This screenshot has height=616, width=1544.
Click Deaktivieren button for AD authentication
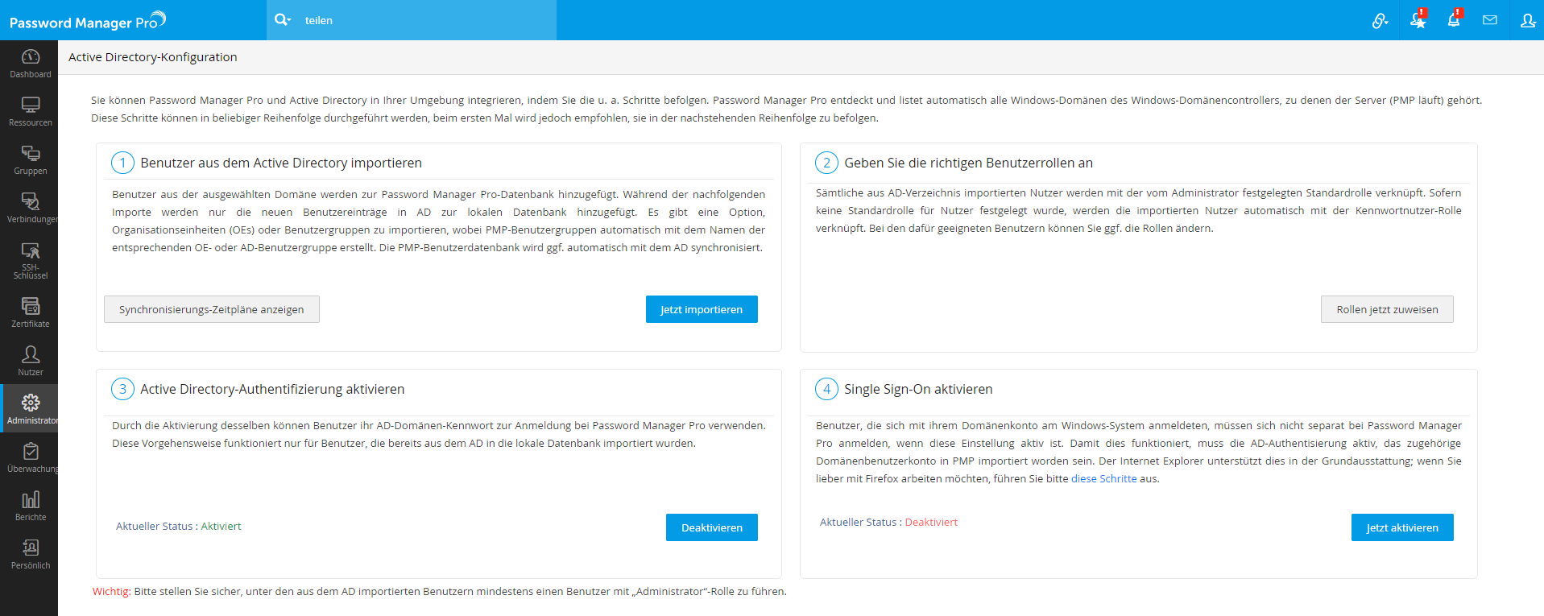pos(712,527)
